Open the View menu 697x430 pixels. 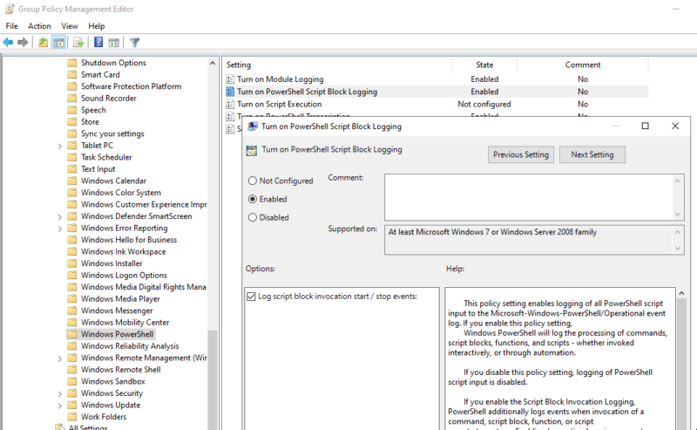(70, 26)
